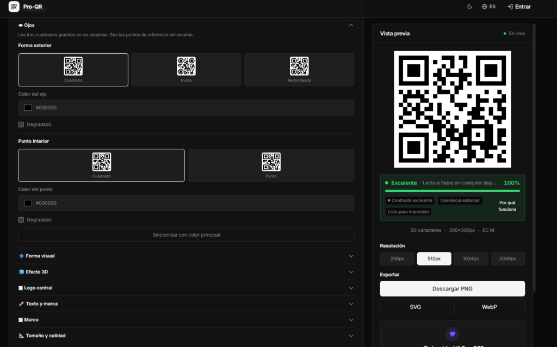Select Punto outer eye shape
The width and height of the screenshot is (557, 347).
click(x=186, y=70)
